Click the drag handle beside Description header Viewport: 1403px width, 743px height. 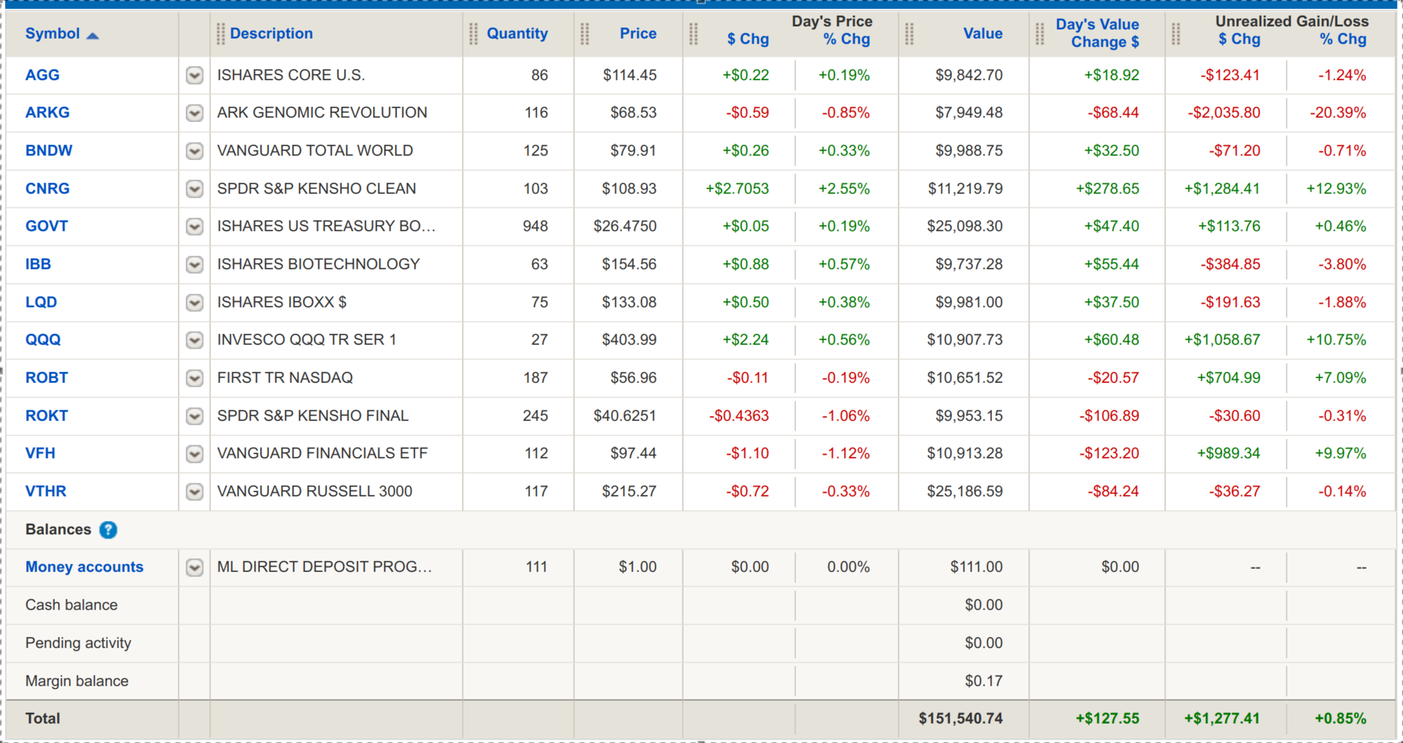tap(221, 34)
